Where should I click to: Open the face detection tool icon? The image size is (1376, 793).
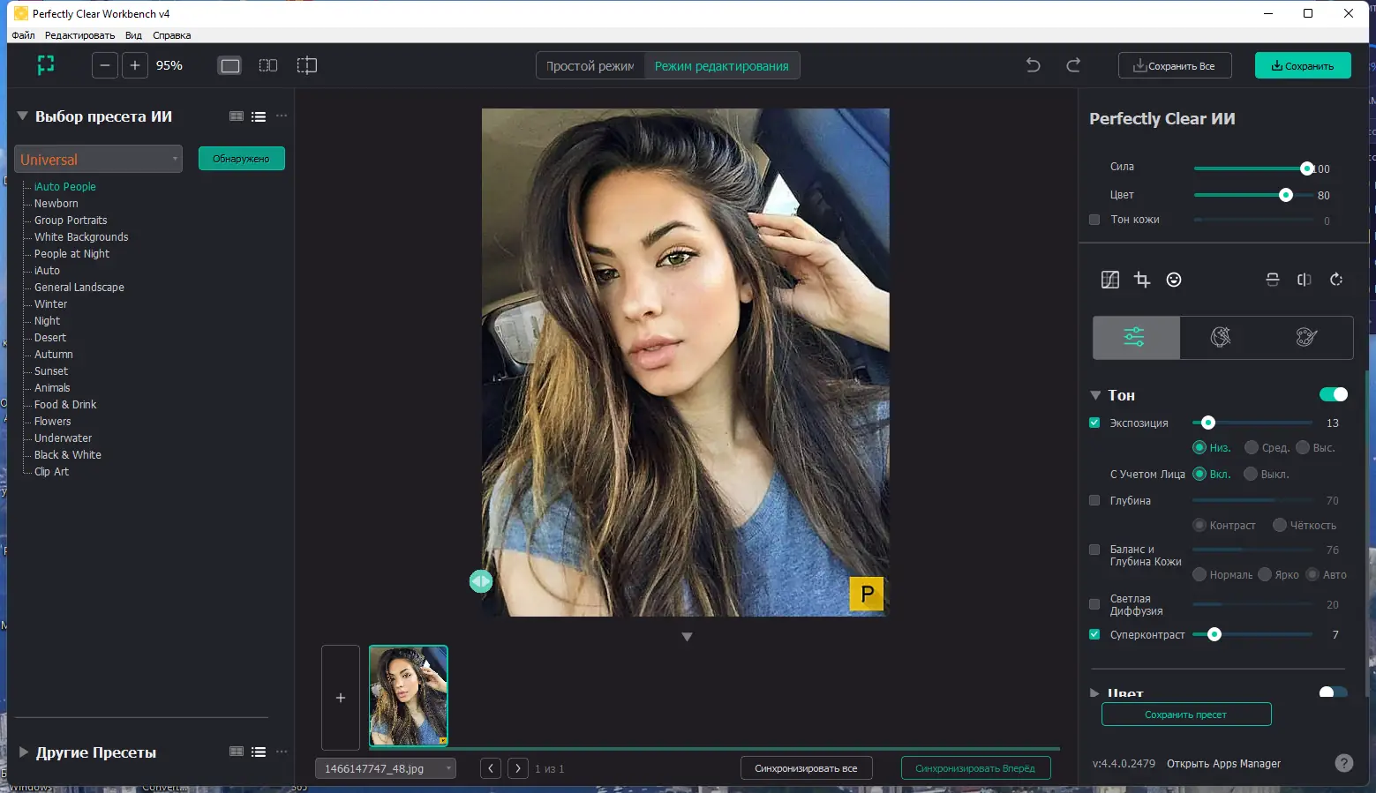pos(1174,280)
